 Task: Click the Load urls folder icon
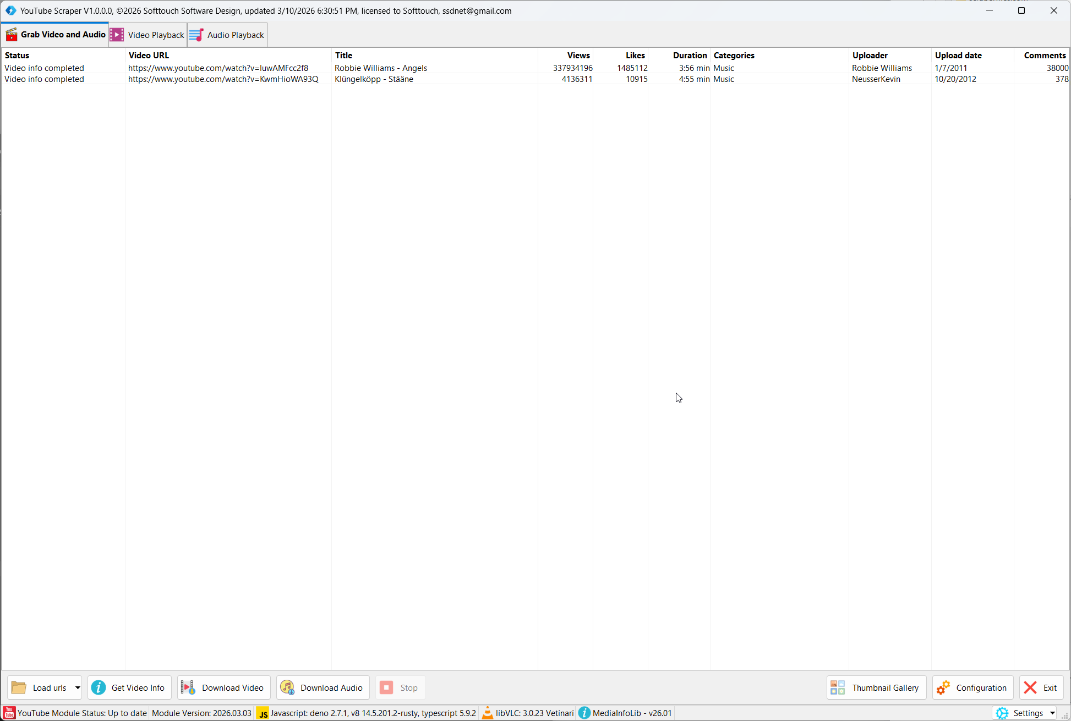(x=19, y=687)
